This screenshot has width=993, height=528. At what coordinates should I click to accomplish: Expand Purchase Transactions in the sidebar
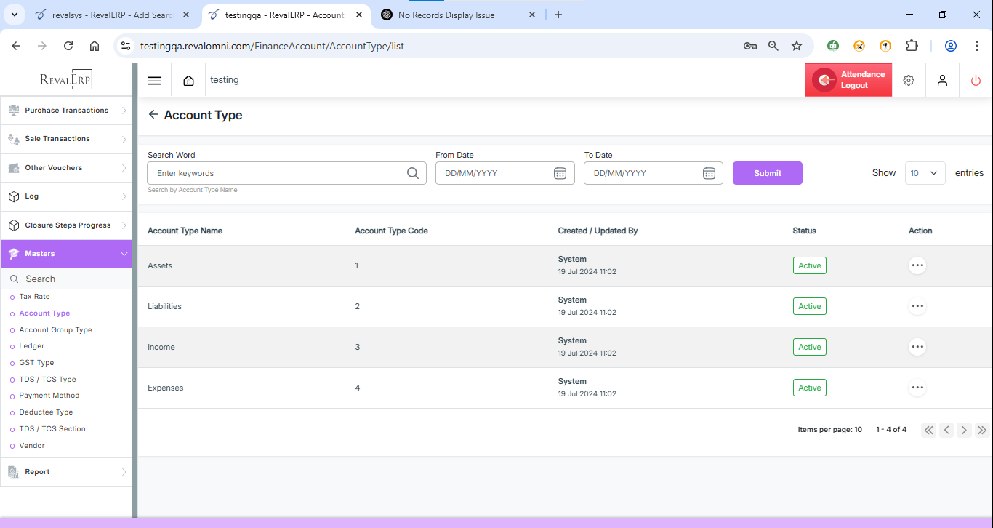point(65,111)
